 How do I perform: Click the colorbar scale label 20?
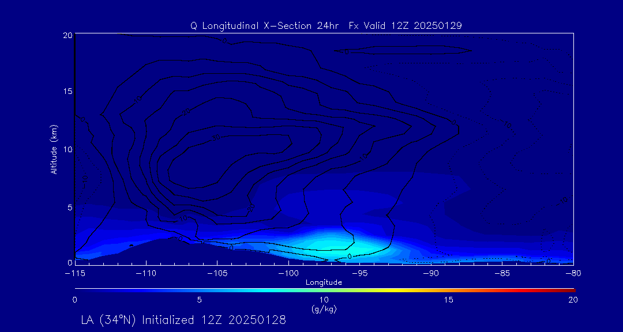573,301
